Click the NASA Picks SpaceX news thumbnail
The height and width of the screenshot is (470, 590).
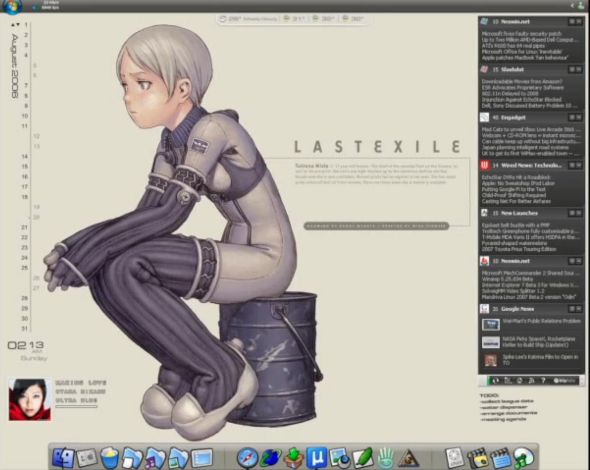coord(491,343)
